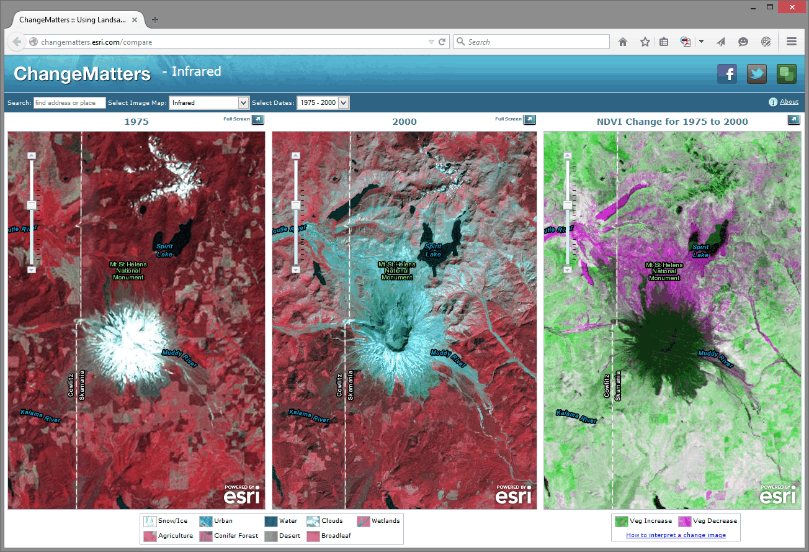Screen dimensions: 809x552
Task: Click the paper plane send icon
Action: pos(720,42)
